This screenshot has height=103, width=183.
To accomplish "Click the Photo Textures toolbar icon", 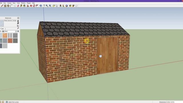I will [x=63, y=6].
